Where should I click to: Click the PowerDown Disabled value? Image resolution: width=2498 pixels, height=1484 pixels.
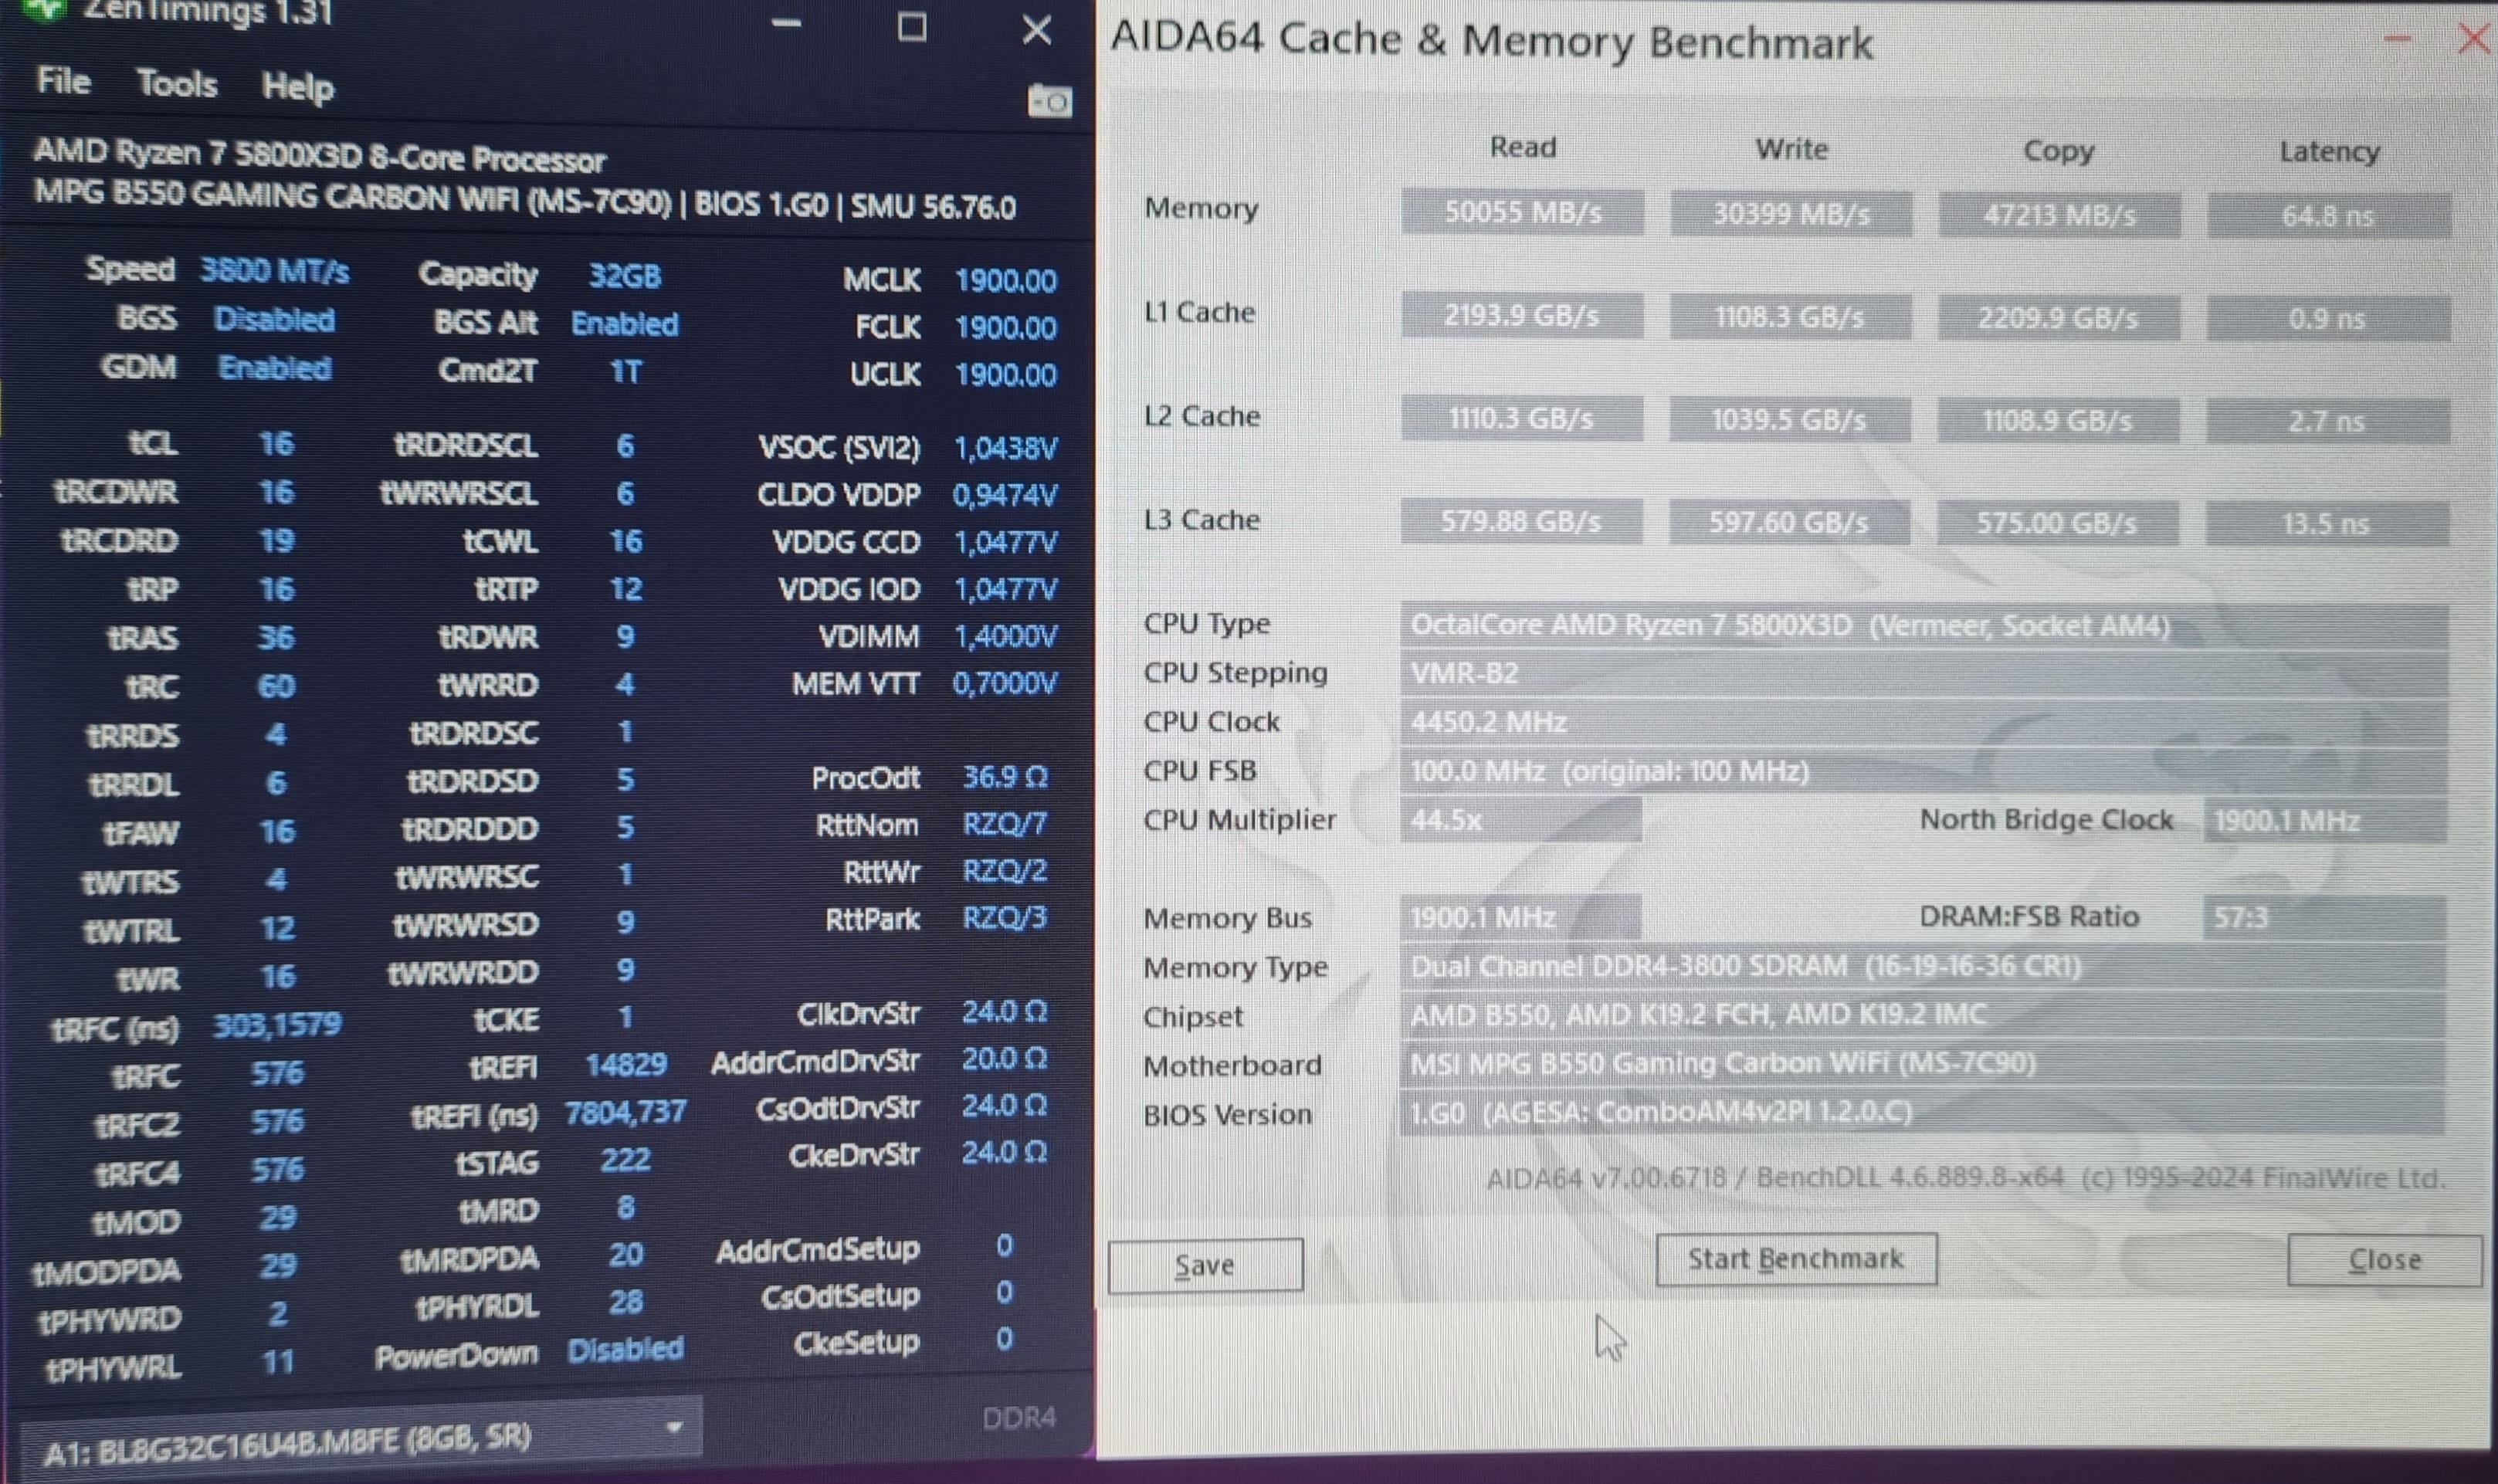click(x=625, y=1350)
